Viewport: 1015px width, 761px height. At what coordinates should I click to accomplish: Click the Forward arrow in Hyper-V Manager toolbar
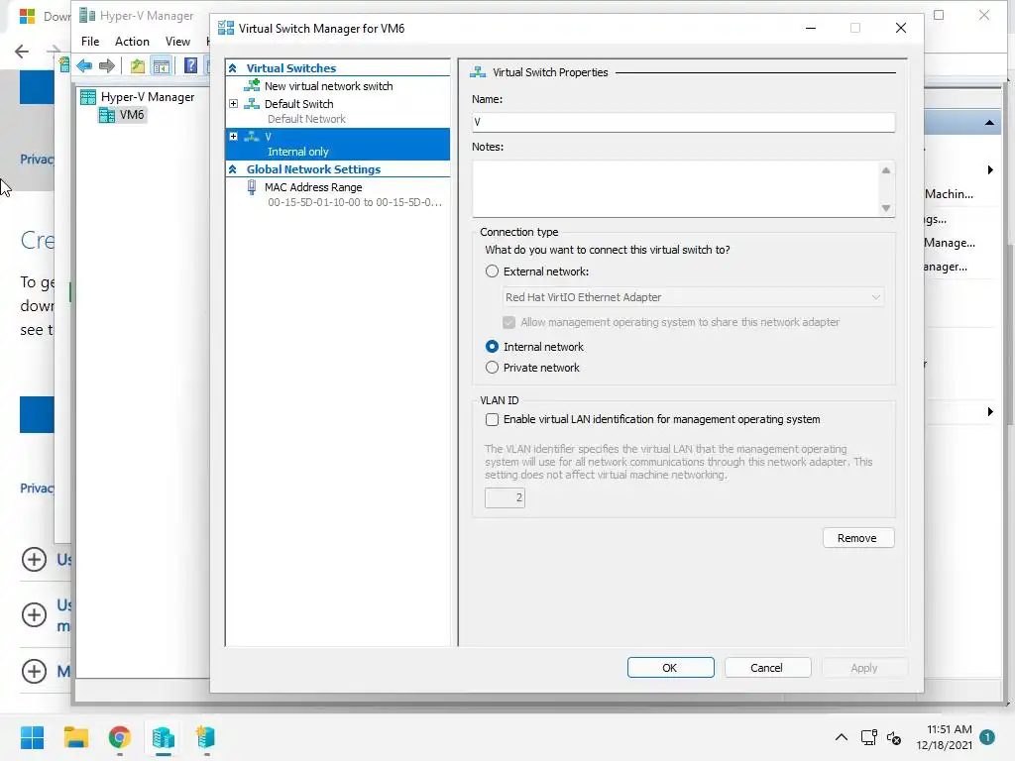[107, 65]
